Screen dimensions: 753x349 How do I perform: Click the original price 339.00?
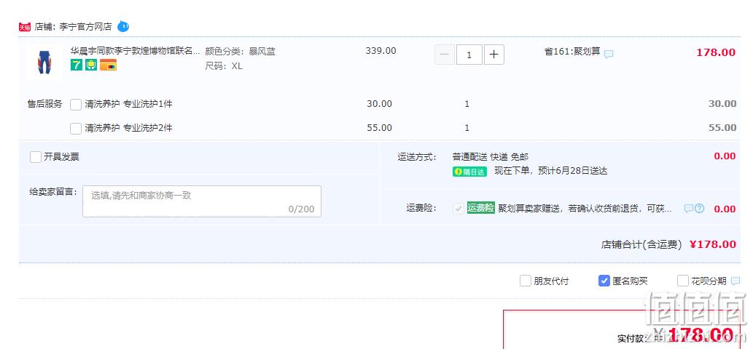tap(381, 51)
